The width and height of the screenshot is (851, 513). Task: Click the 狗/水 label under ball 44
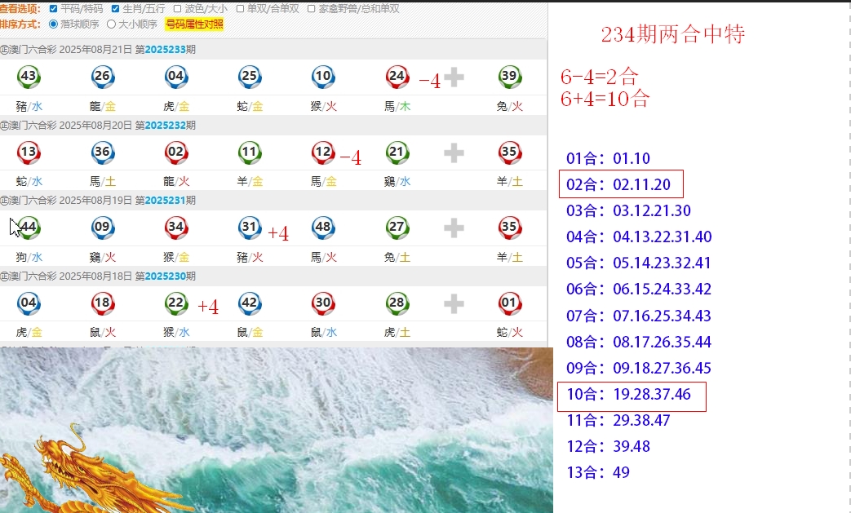point(29,257)
